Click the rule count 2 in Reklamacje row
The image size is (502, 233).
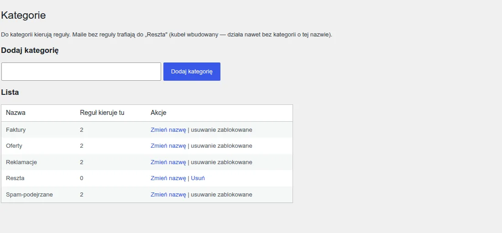click(x=82, y=162)
